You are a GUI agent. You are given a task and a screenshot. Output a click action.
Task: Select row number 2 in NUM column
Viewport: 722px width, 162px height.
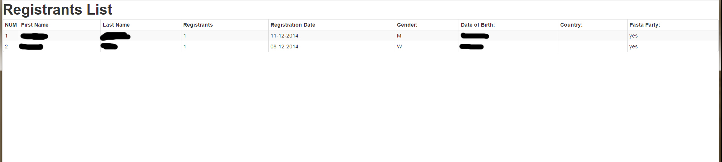[x=6, y=46]
